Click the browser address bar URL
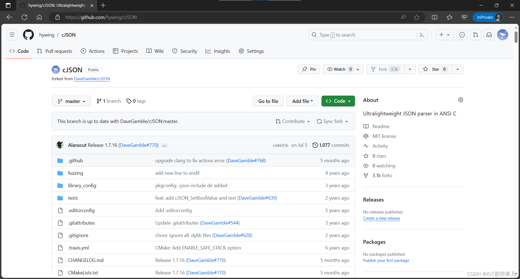Image resolution: width=520 pixels, height=279 pixels. [101, 17]
